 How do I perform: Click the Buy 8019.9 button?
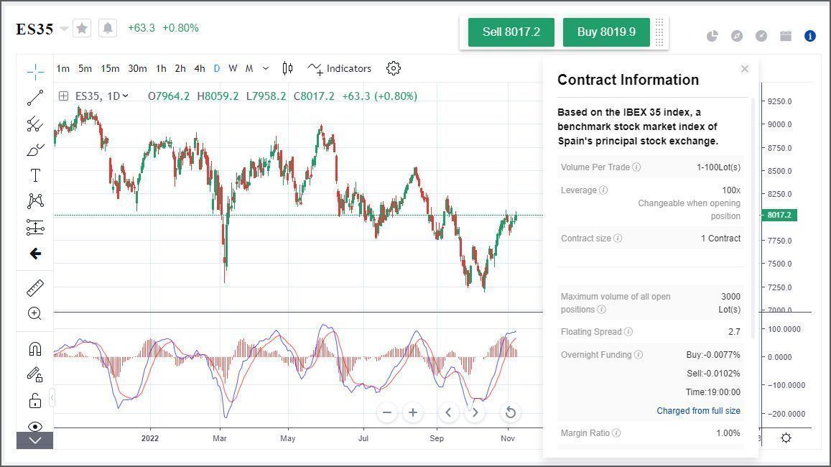[605, 32]
